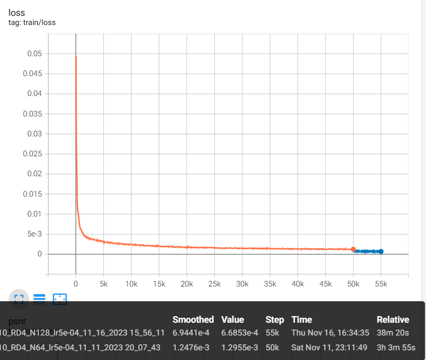Click 'Value' column header in tooltip
426x360 pixels.
pos(232,320)
